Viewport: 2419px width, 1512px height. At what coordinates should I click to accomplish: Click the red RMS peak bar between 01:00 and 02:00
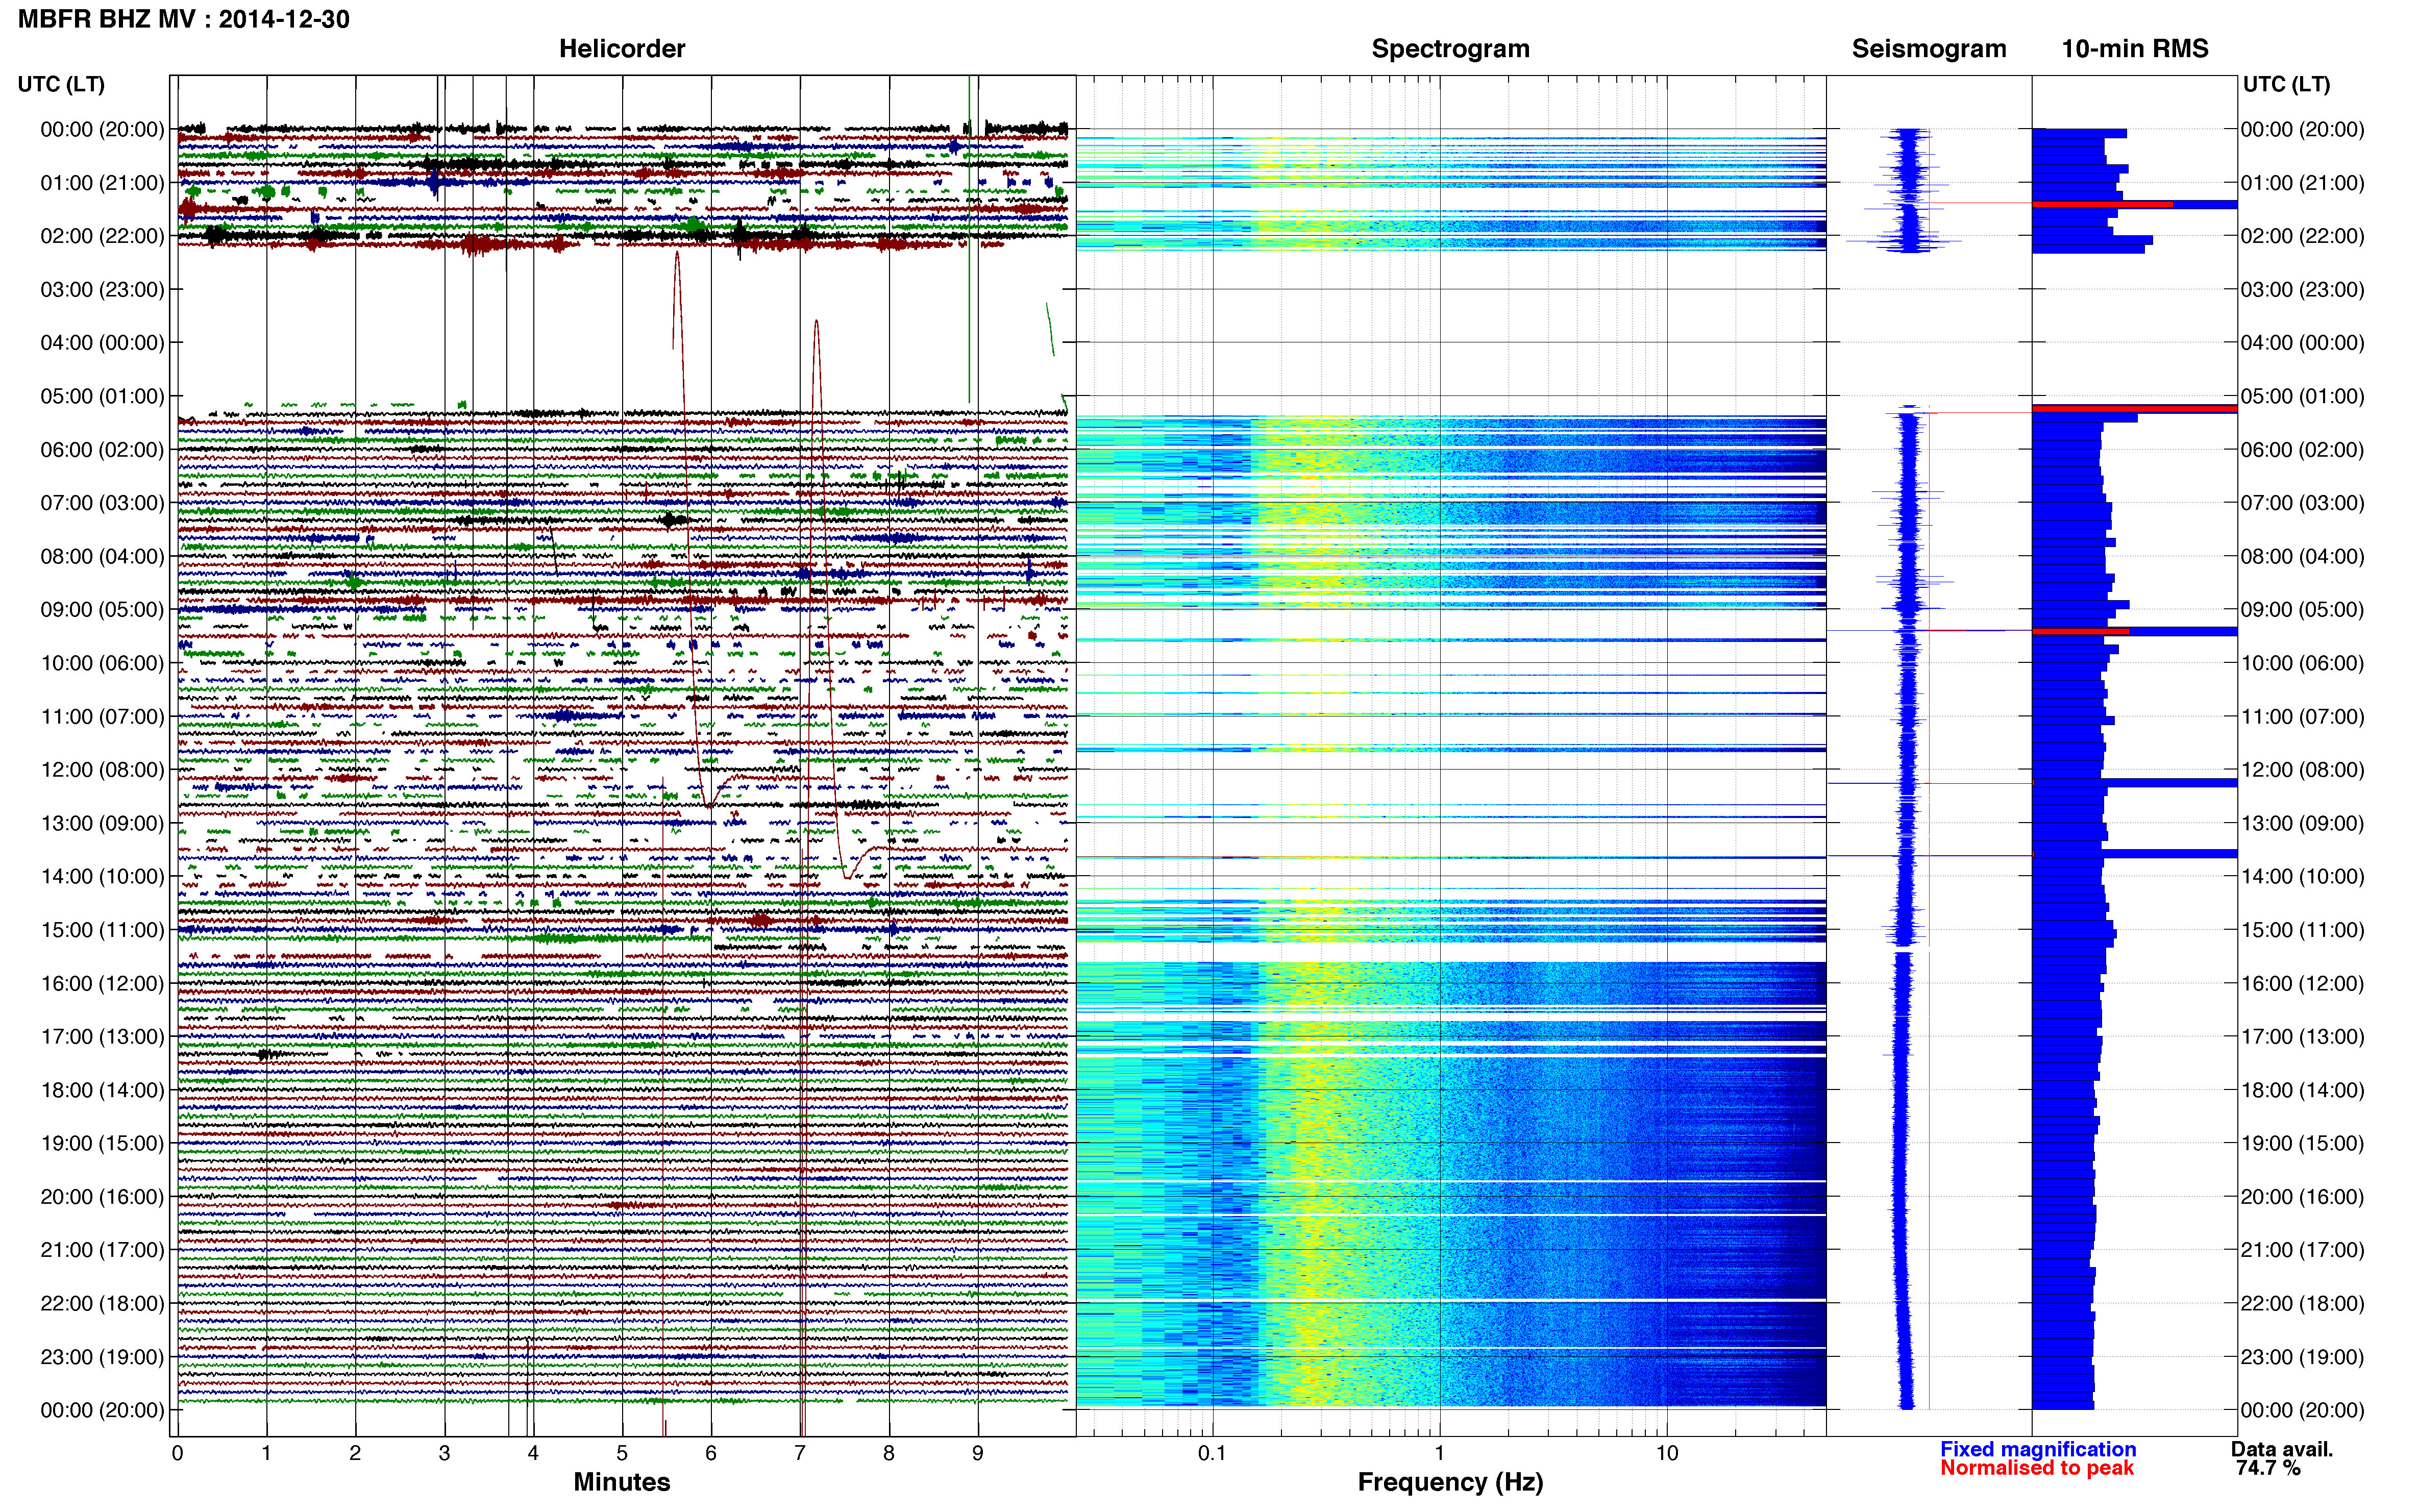tap(2102, 204)
